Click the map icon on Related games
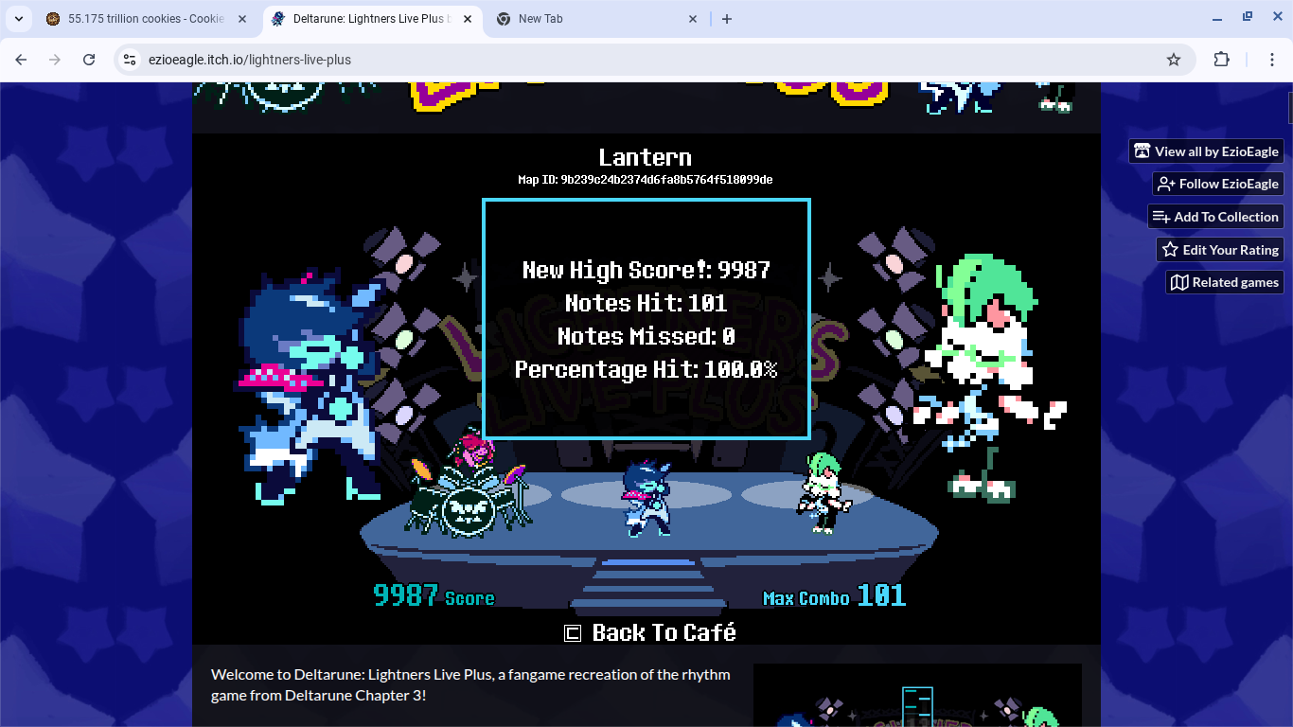Image resolution: width=1293 pixels, height=727 pixels. point(1179,282)
